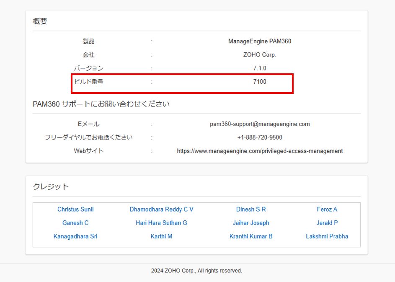
Task: Click Kranthi Kumar B credit link
Action: 251,236
